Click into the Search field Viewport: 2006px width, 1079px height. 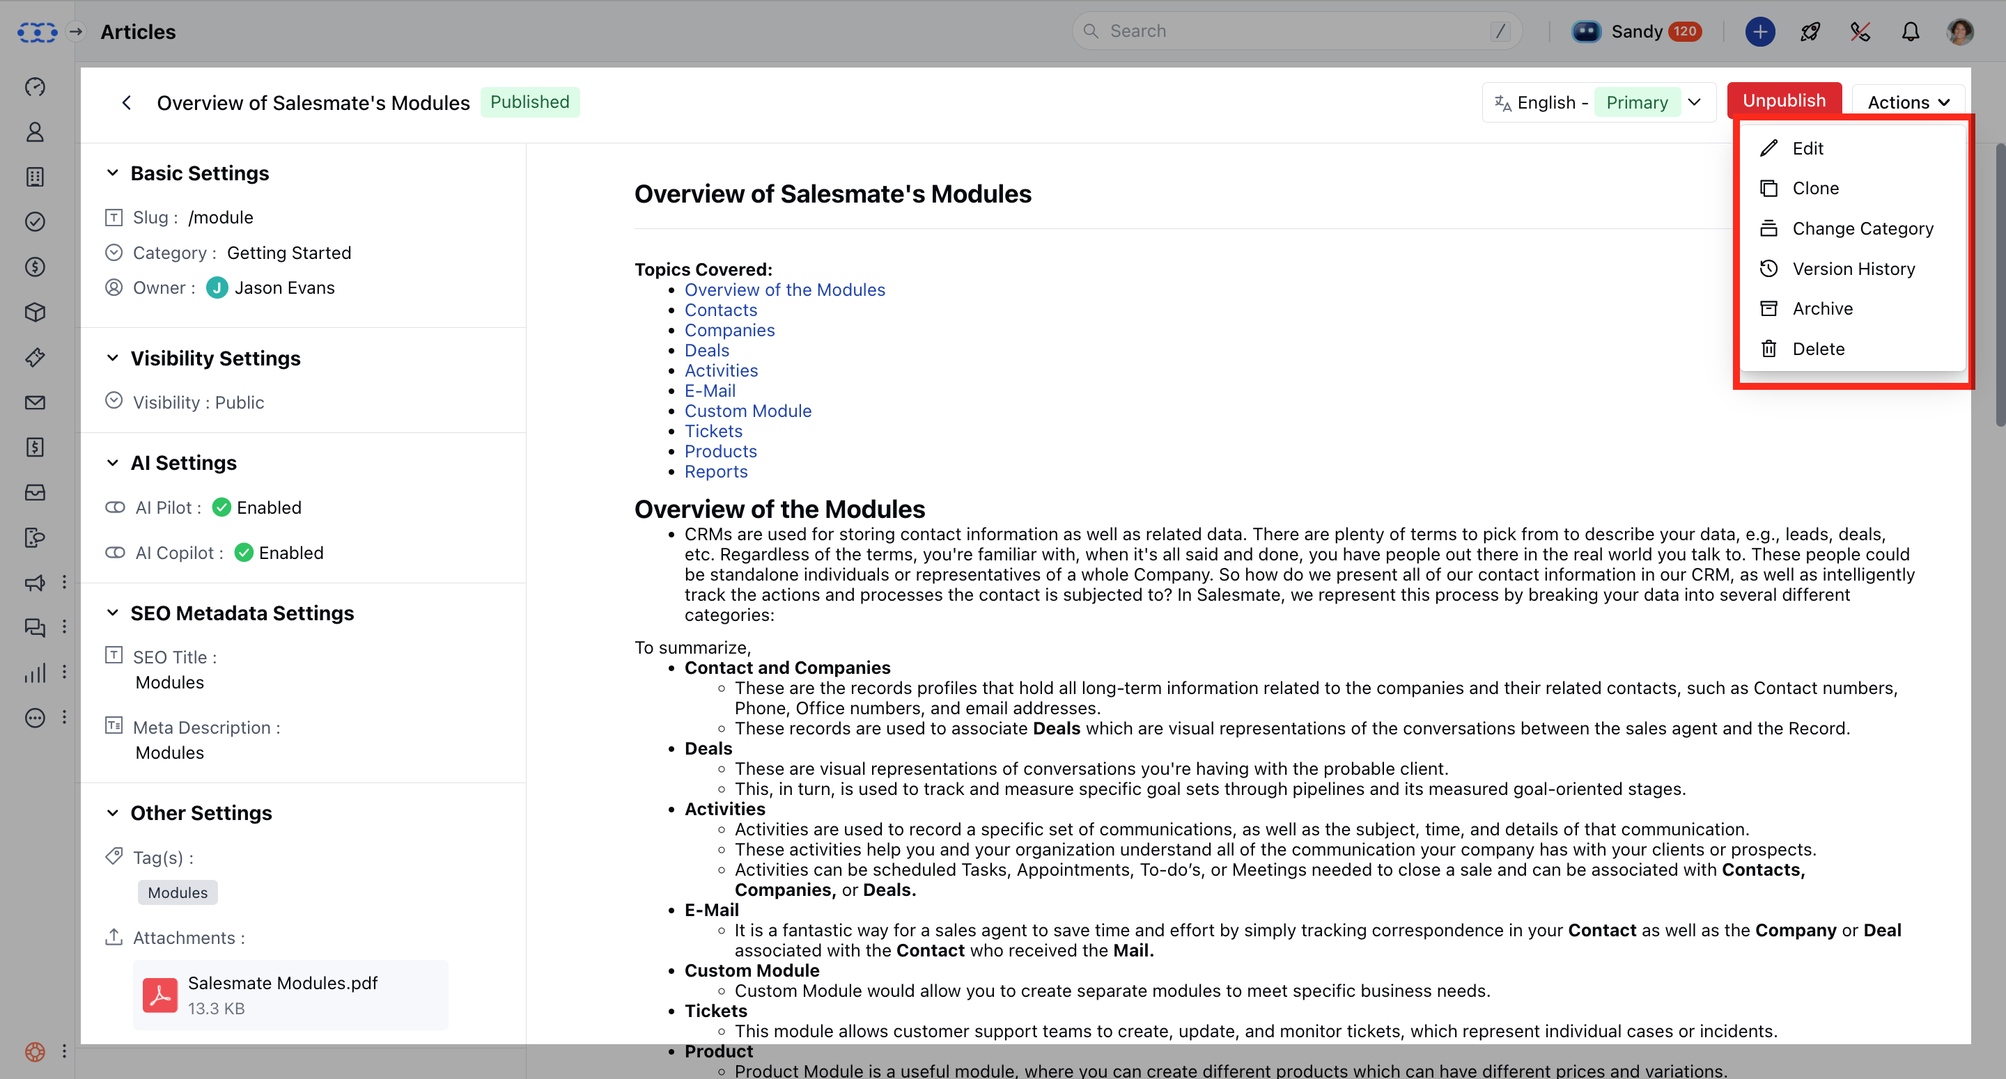coord(1296,31)
